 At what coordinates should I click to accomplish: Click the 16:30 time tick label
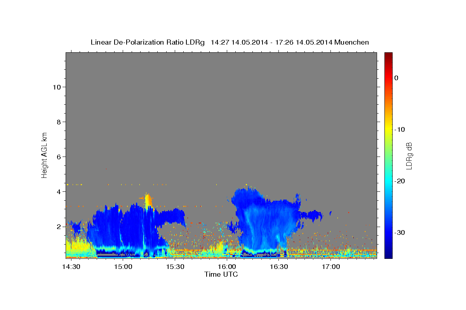click(x=279, y=267)
